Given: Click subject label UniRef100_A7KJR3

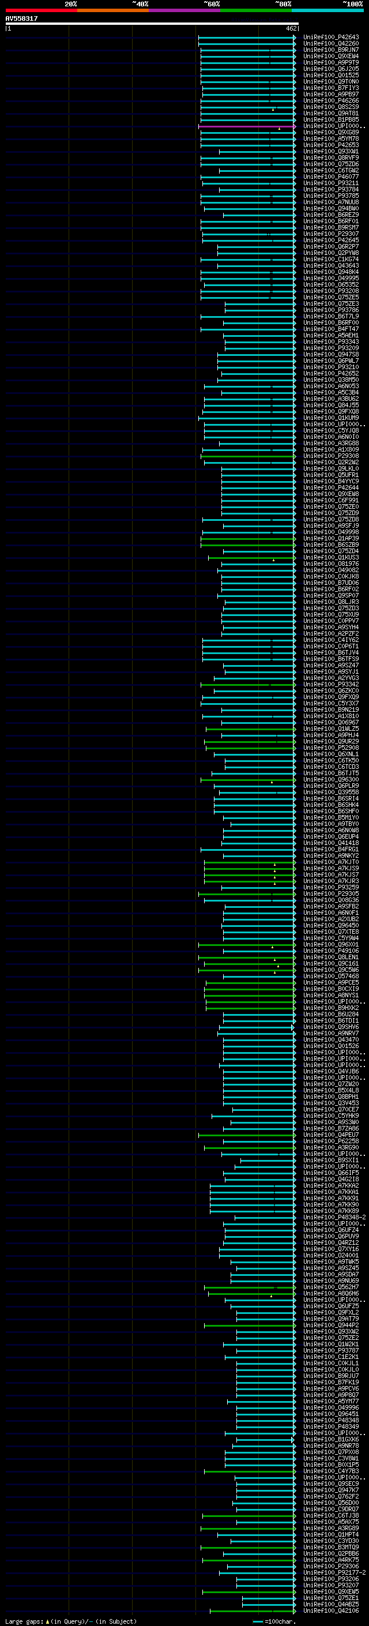Looking at the screenshot, I should click(x=330, y=881).
